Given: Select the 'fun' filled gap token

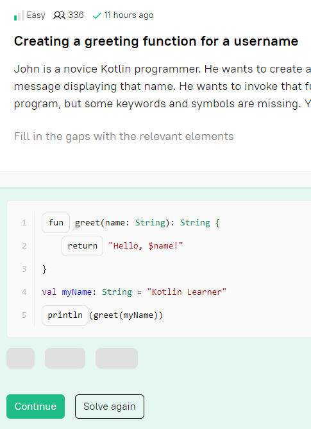Looking at the screenshot, I should tap(56, 223).
